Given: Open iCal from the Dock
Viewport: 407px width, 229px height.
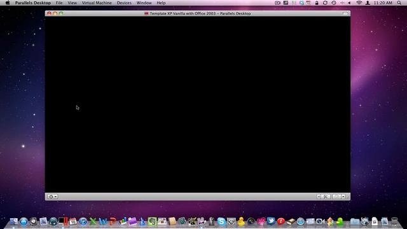Looking at the screenshot, I should coord(73,221).
